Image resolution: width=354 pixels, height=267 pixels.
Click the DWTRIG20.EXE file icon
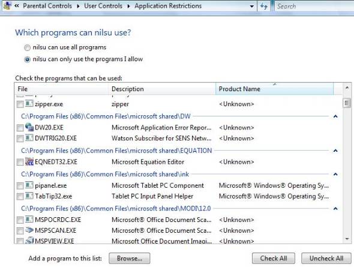(29, 138)
